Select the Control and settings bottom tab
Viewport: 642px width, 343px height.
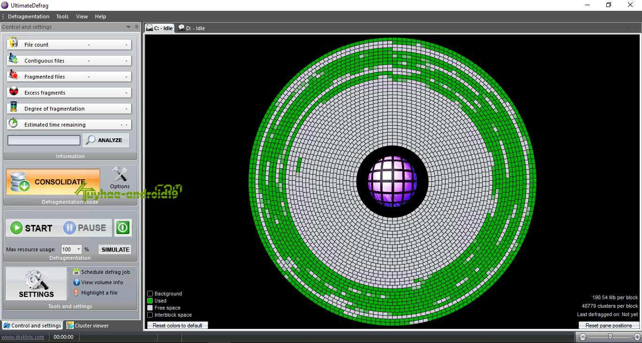coord(32,326)
